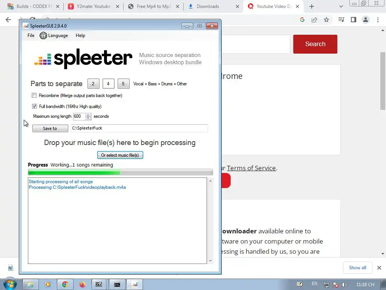The image size is (386, 290).
Task: Close the Y2mate Youtube tab
Action: coord(118,7)
